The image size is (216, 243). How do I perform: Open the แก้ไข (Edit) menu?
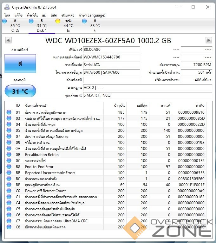pyautogui.click(x=18, y=15)
